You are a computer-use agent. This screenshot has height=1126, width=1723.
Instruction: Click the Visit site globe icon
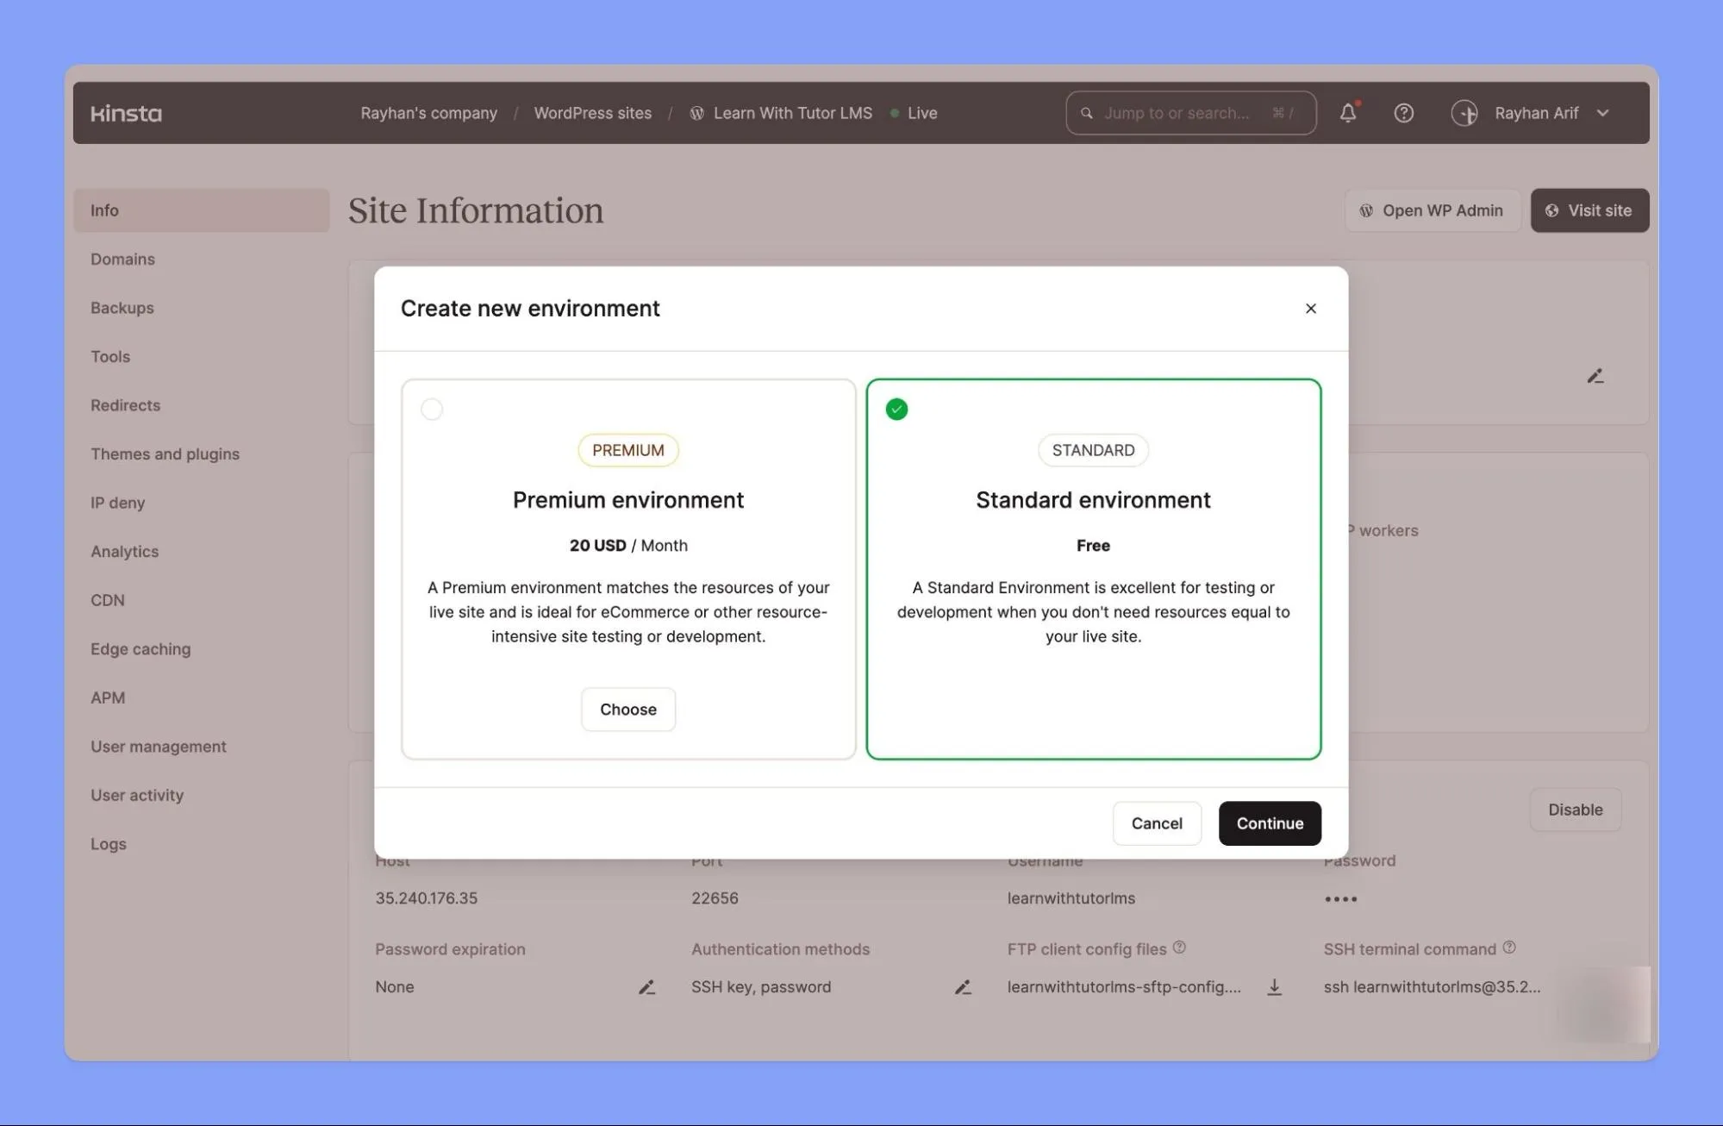pyautogui.click(x=1553, y=210)
